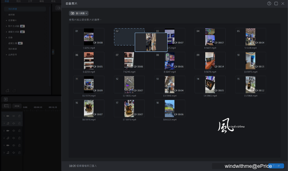Click the file name 6.6233.mp4

pos(89,72)
